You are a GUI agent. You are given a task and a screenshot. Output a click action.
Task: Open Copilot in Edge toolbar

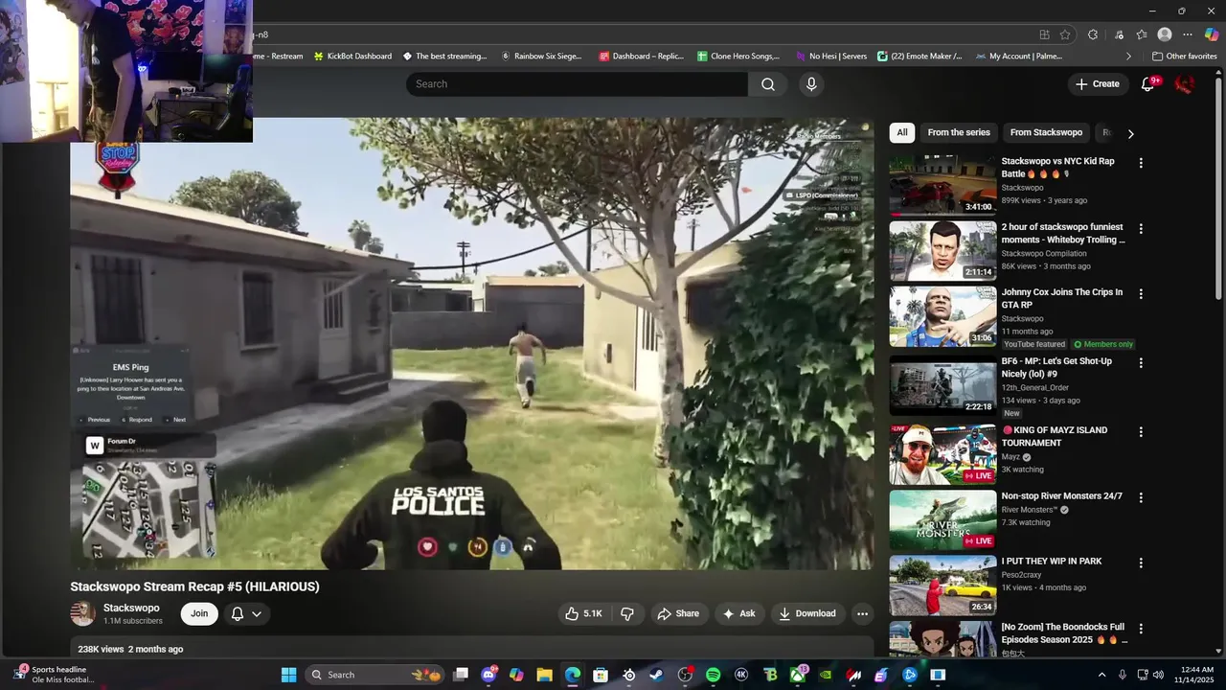(1212, 34)
